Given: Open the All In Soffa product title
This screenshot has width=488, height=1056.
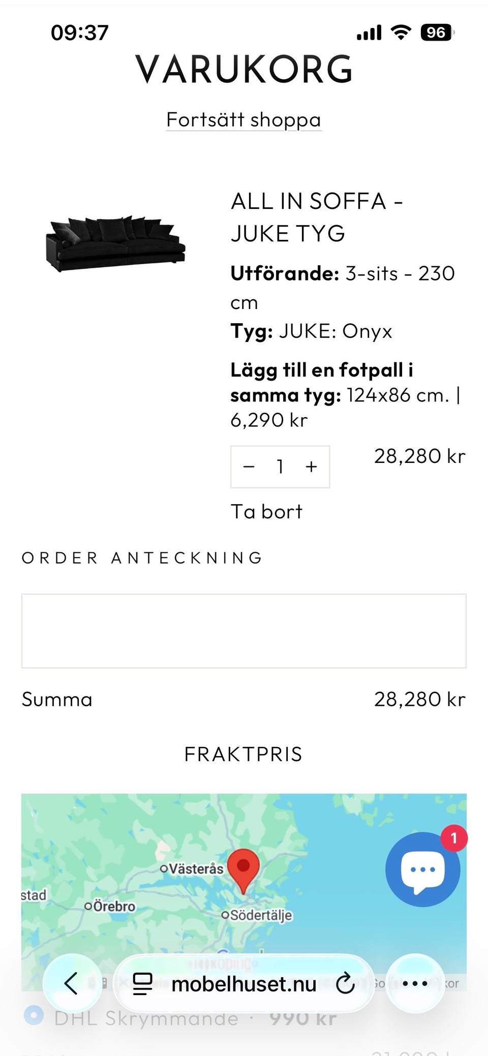Looking at the screenshot, I should point(316,217).
